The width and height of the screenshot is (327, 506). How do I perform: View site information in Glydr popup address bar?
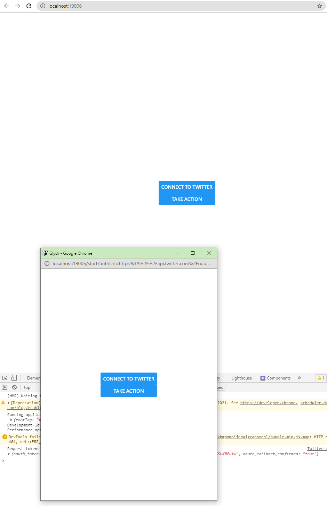coord(47,263)
